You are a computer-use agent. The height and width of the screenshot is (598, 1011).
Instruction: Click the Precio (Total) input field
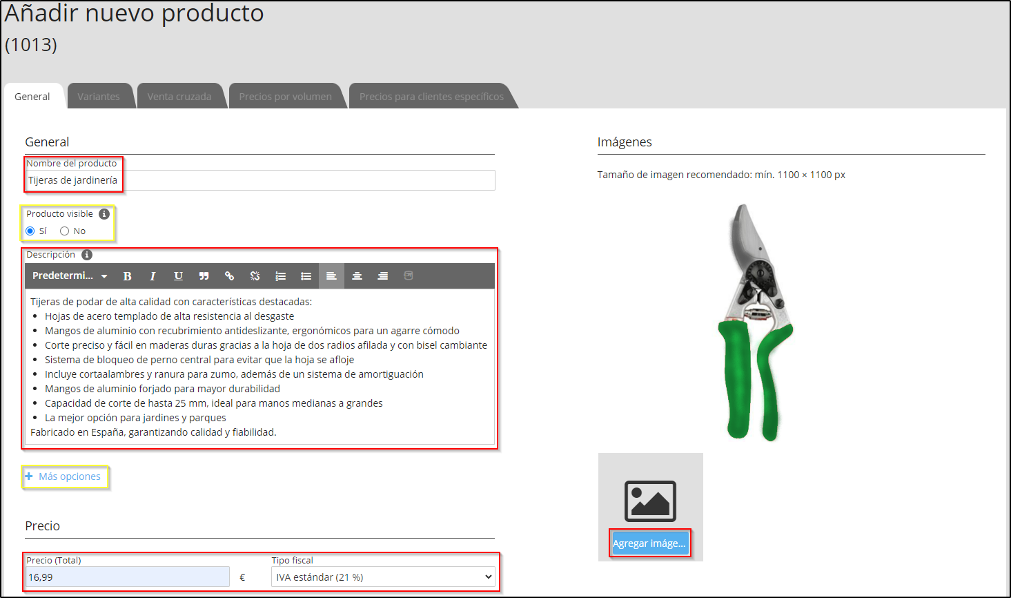pyautogui.click(x=127, y=577)
